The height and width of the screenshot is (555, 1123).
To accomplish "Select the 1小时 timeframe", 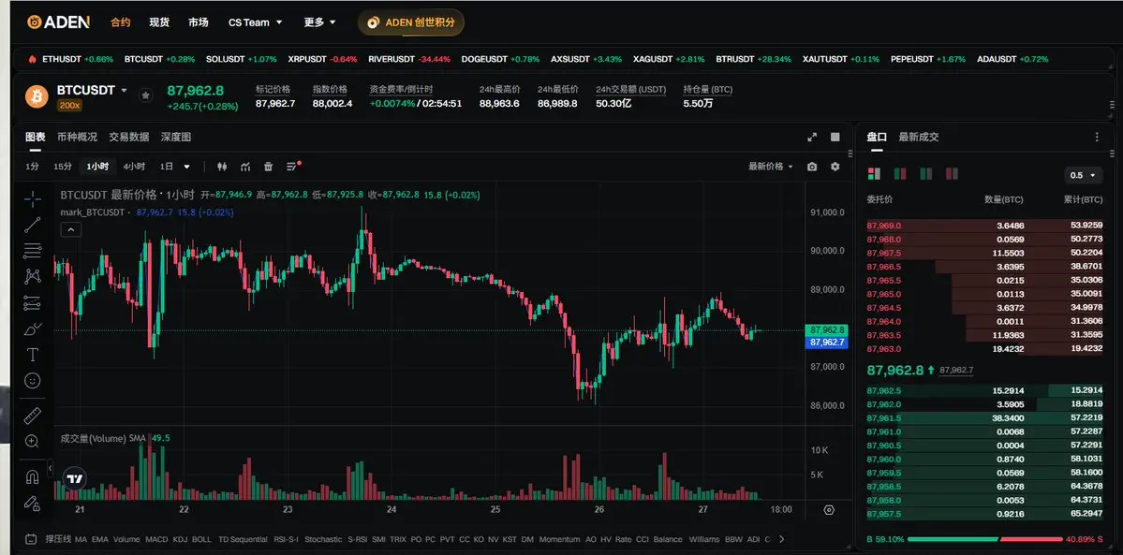I will tap(97, 167).
